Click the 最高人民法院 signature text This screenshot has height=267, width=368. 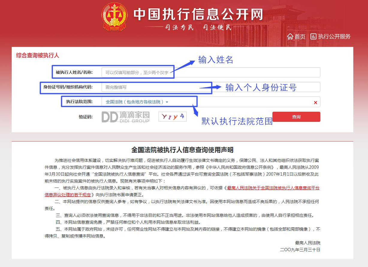[x=308, y=243]
